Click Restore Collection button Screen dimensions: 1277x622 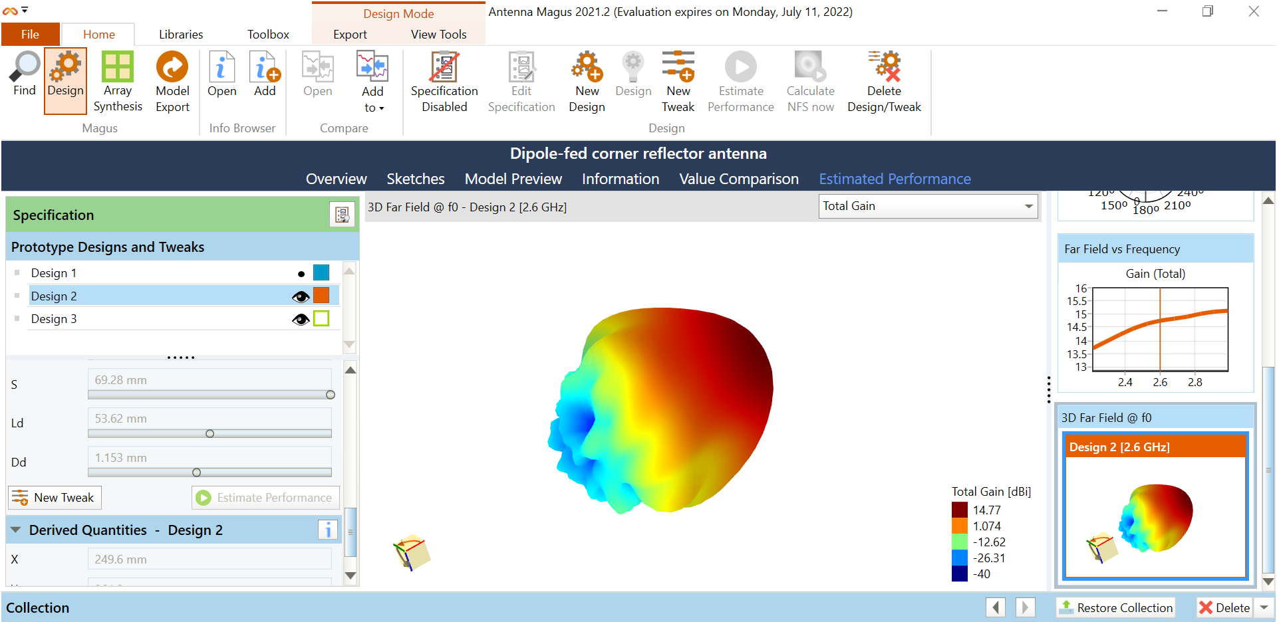point(1115,607)
